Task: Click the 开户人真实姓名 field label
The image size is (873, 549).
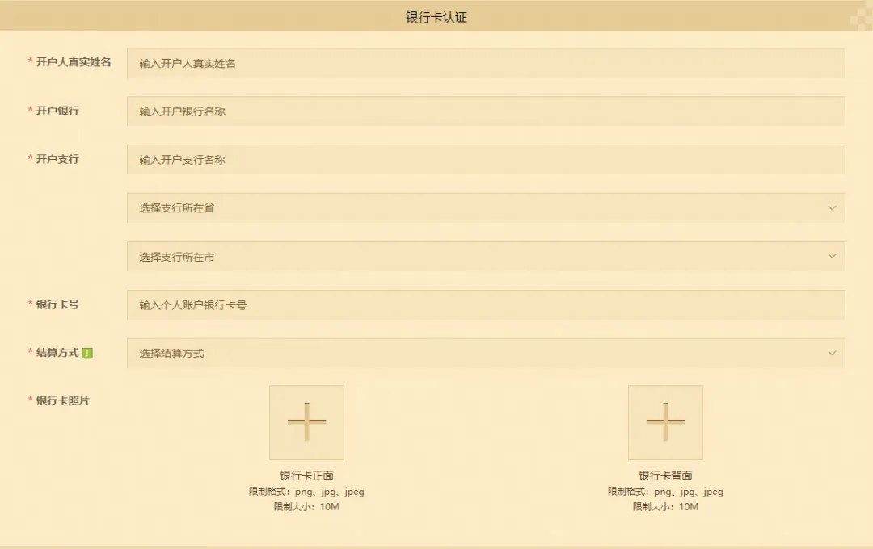Action: coord(74,62)
